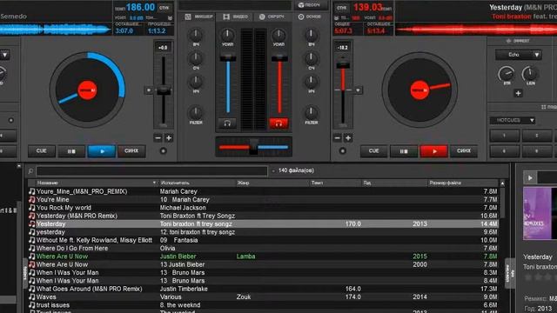Switch to ОСНОВ tab

[x=310, y=17]
